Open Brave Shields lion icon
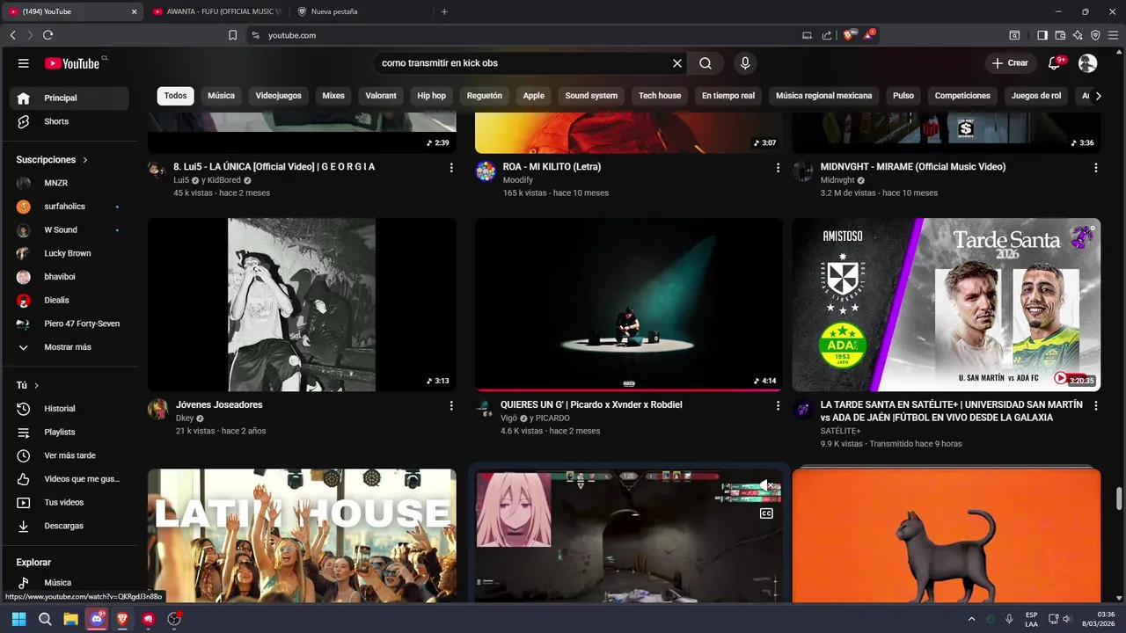The height and width of the screenshot is (633, 1126). click(x=848, y=35)
